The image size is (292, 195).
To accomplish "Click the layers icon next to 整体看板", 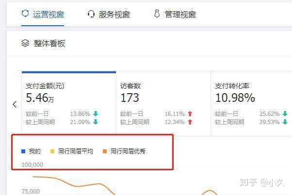I will pyautogui.click(x=25, y=43).
